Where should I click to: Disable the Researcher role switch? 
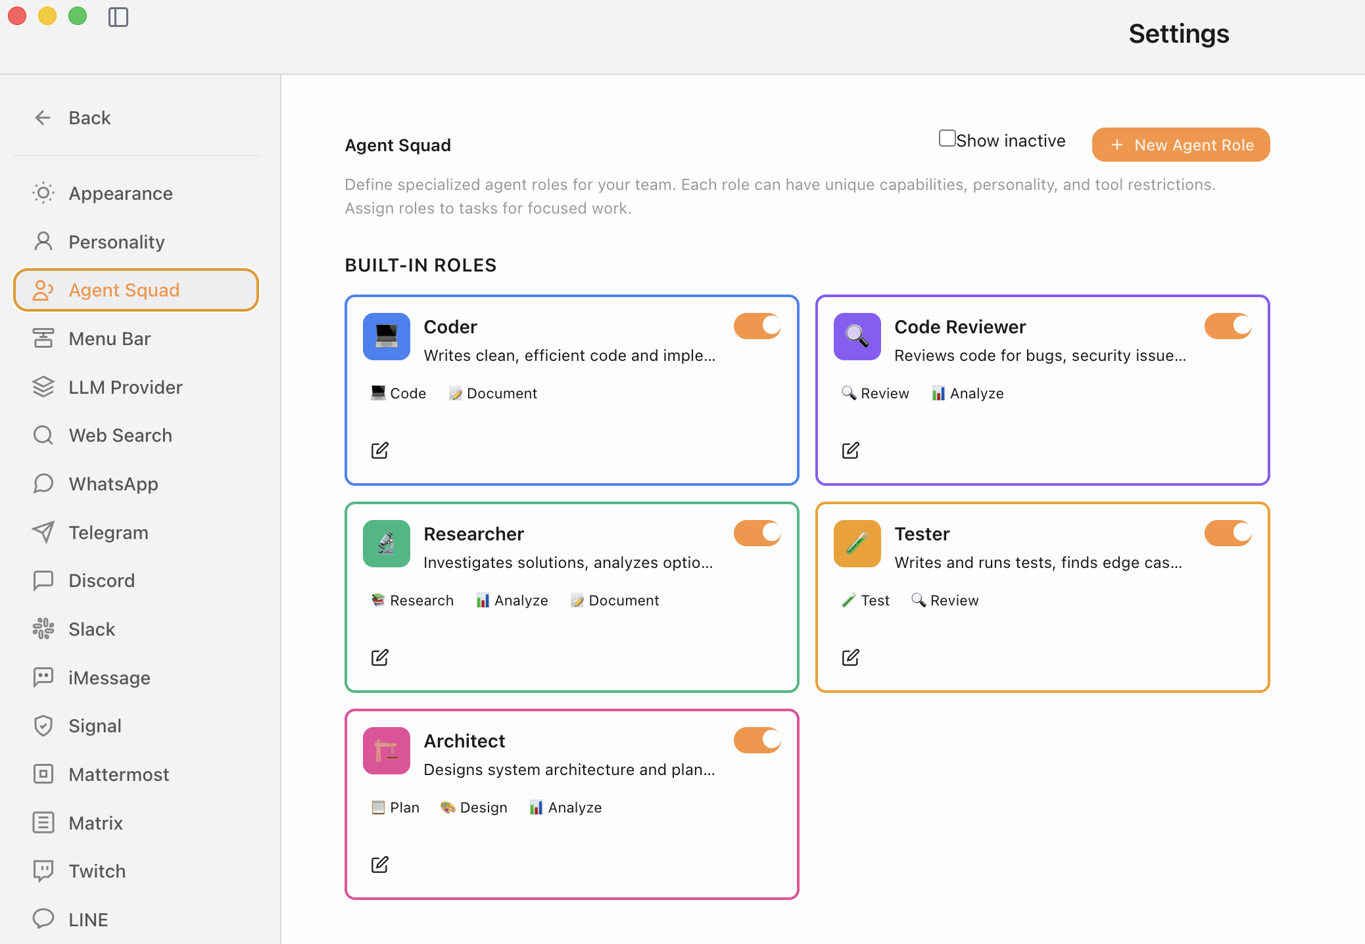(757, 533)
